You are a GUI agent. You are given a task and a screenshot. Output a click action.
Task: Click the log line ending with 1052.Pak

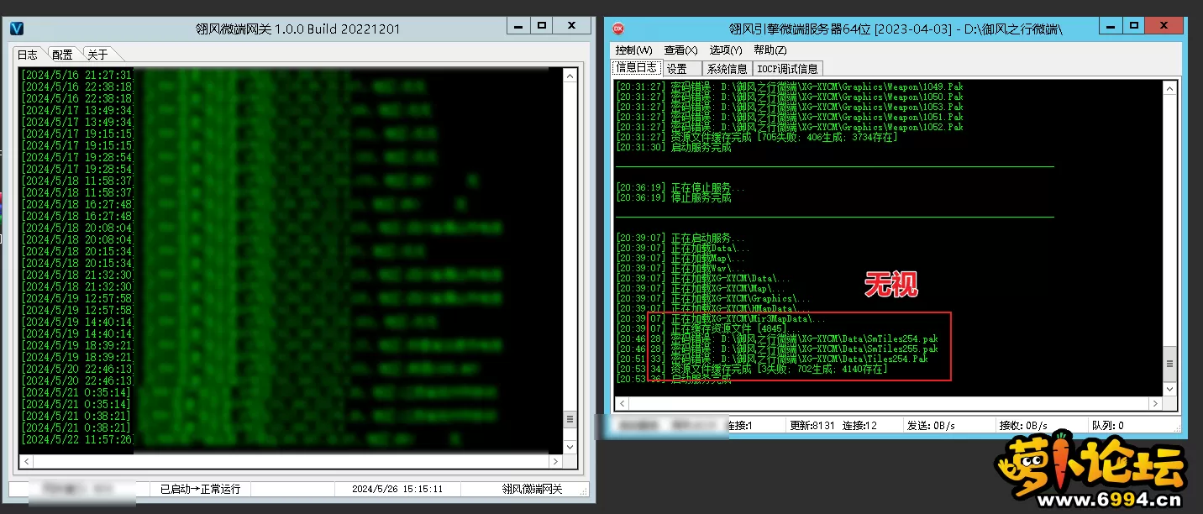pyautogui.click(x=789, y=127)
